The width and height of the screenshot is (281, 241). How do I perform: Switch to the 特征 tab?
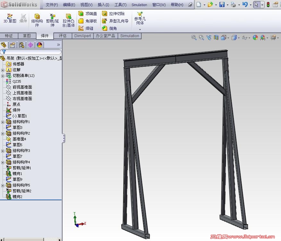coord(9,36)
